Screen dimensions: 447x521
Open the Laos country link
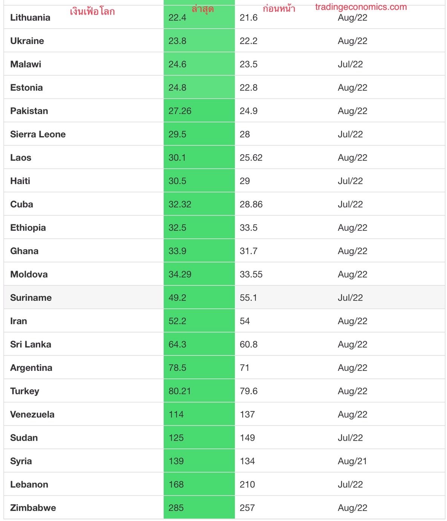[21, 158]
